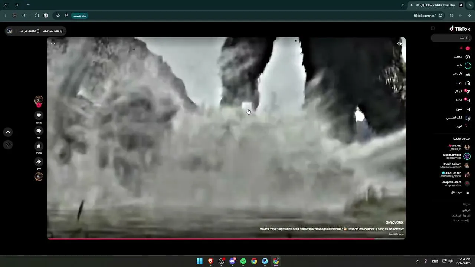Install the TikTok app via address bar button
This screenshot has width=475, height=267.
coord(79,16)
